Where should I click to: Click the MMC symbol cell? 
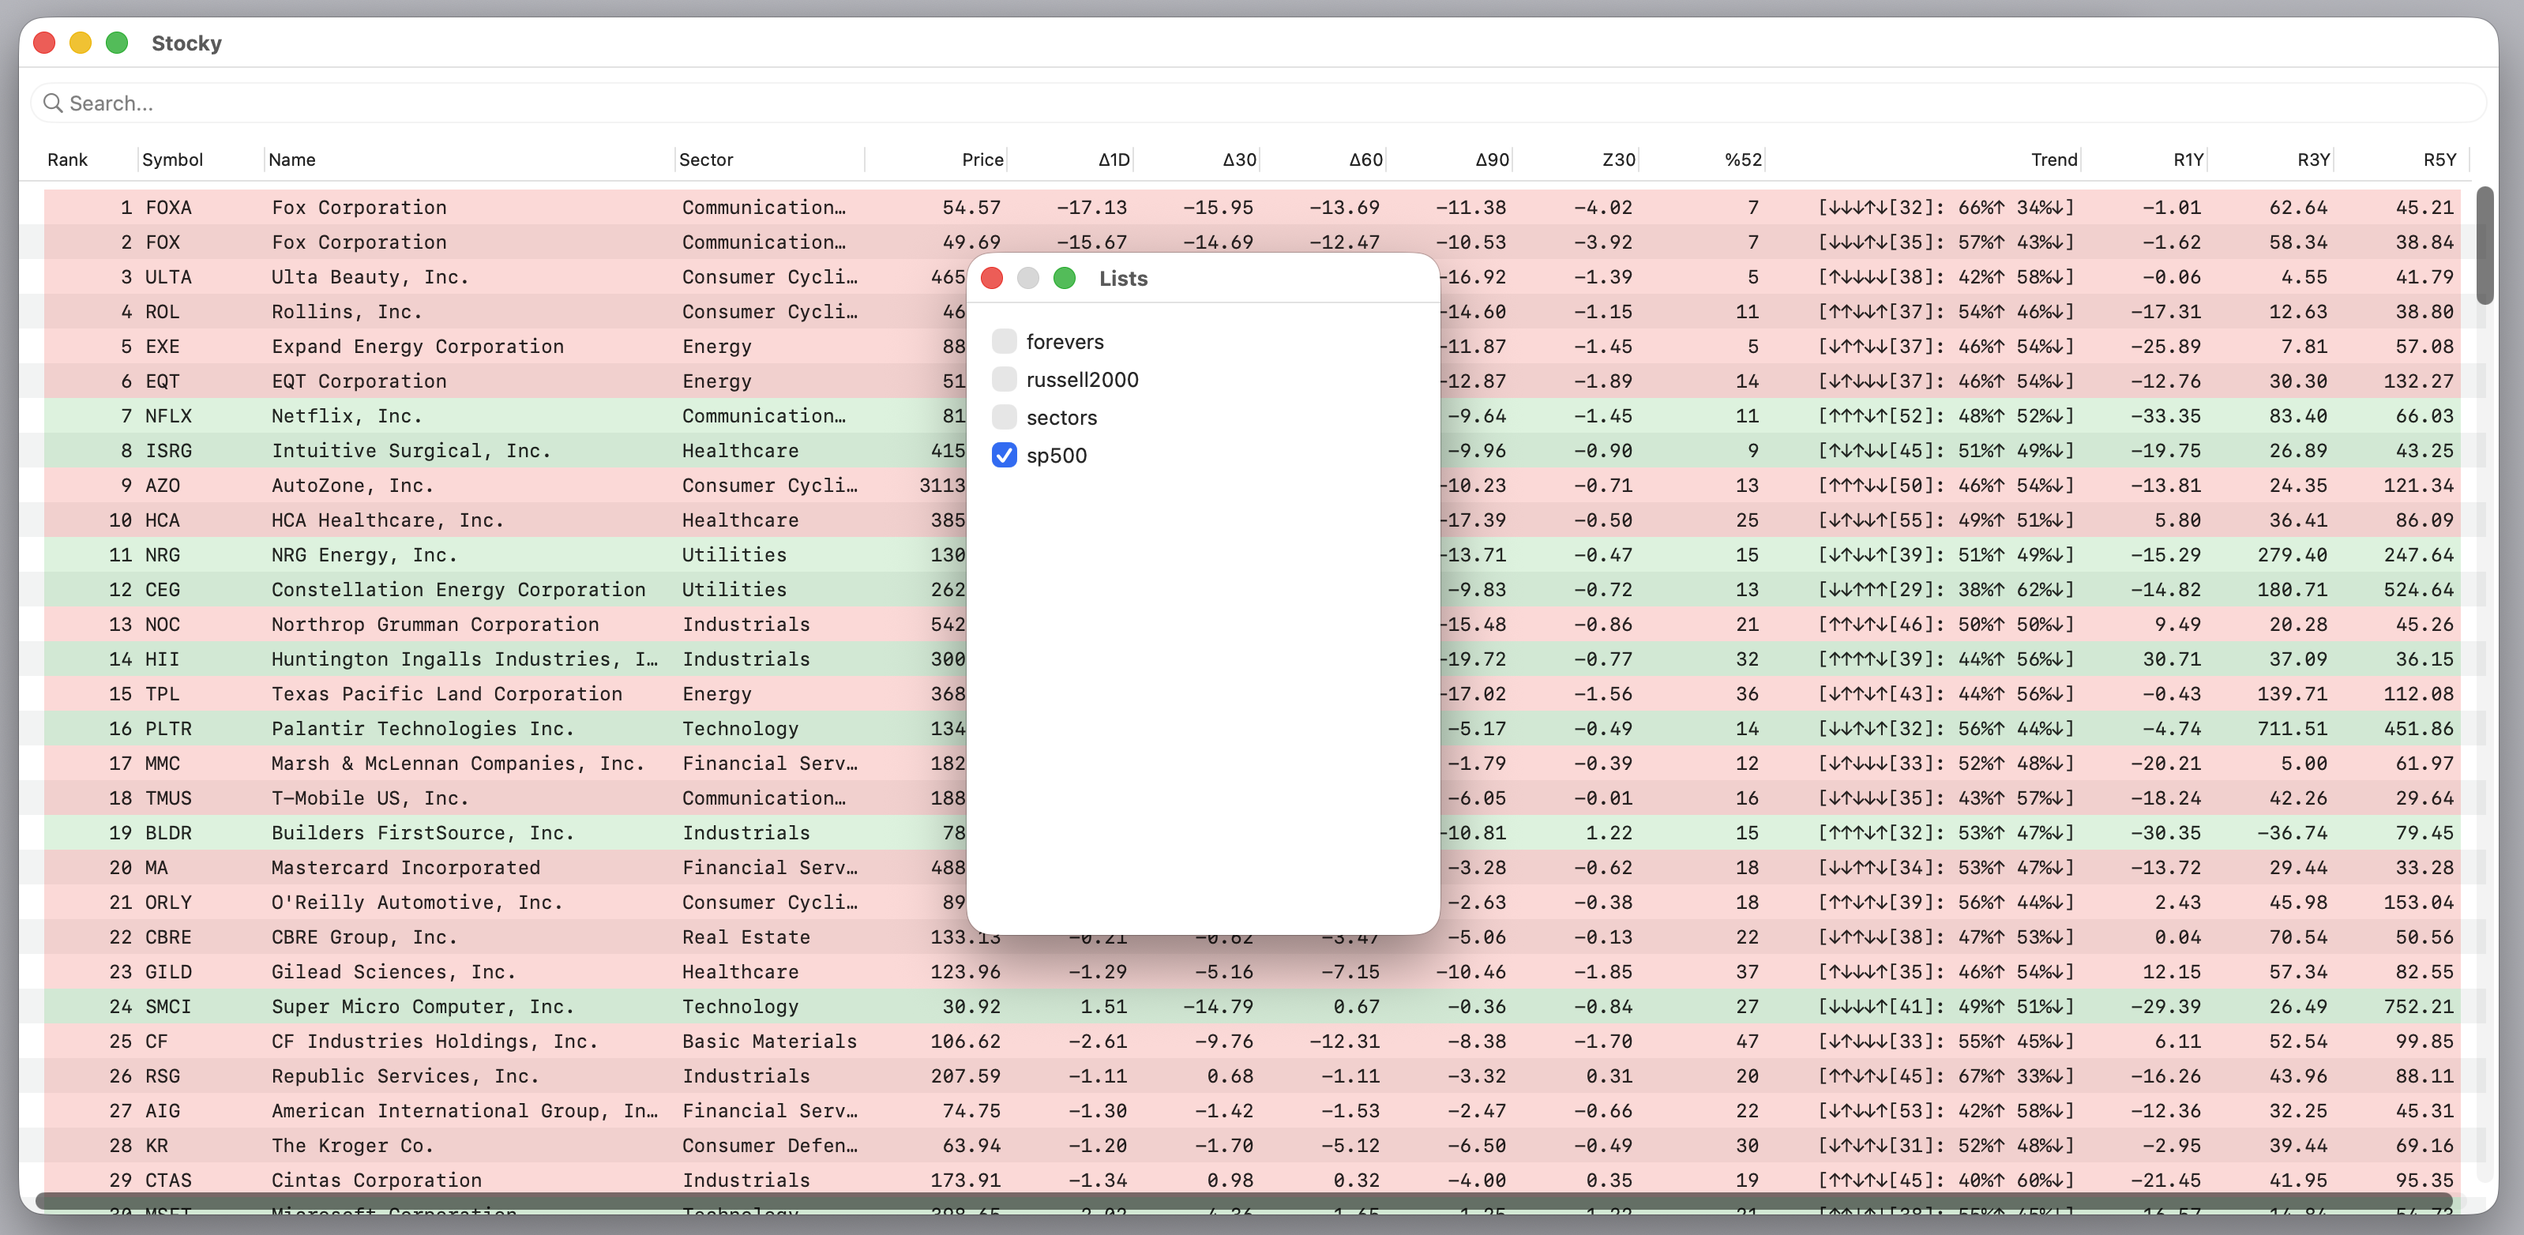click(x=163, y=764)
